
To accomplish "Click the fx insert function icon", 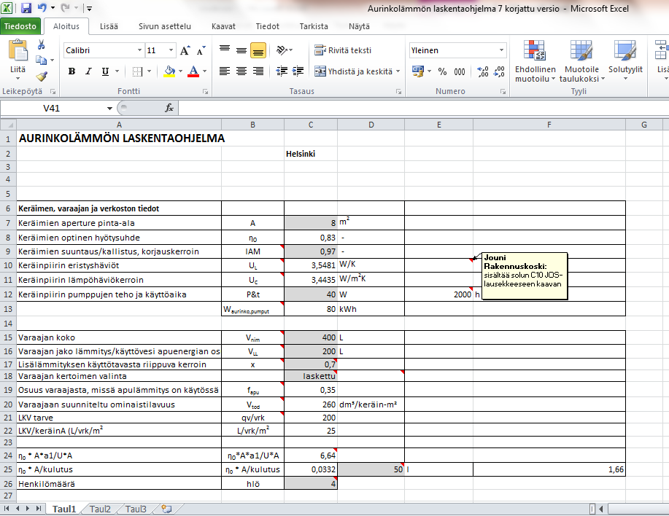I will point(169,108).
